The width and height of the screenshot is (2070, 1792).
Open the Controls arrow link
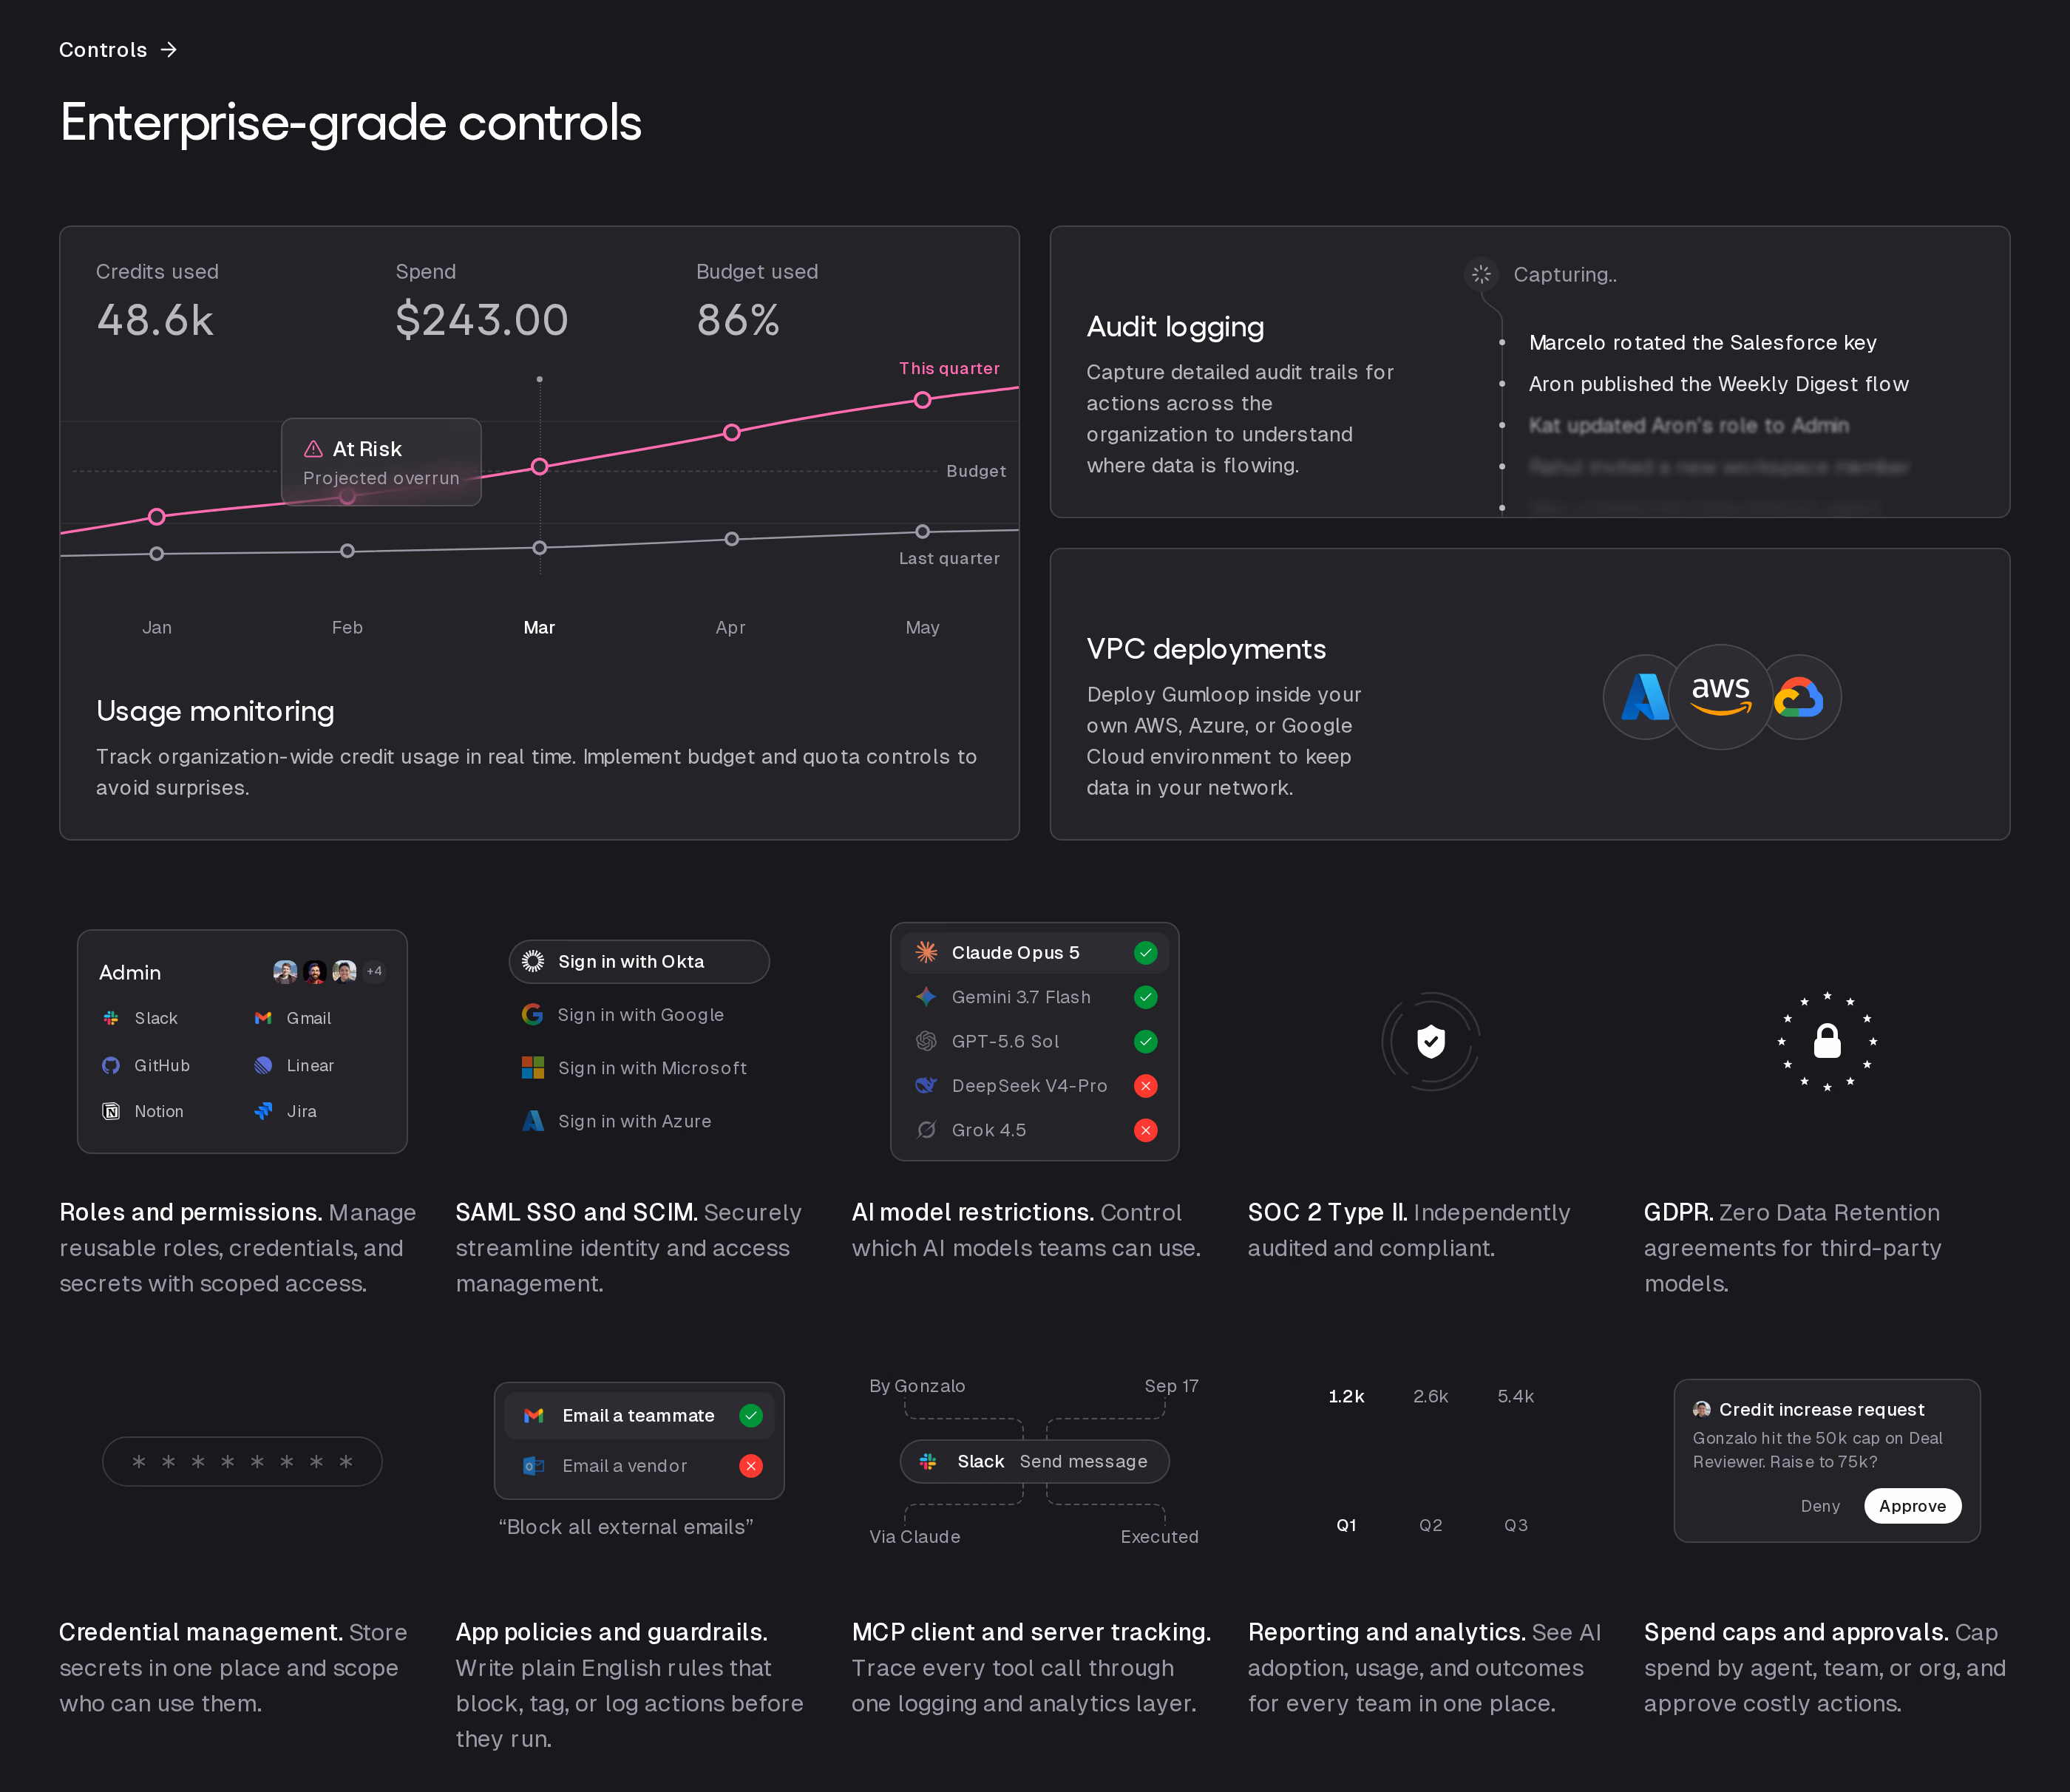pyautogui.click(x=118, y=50)
